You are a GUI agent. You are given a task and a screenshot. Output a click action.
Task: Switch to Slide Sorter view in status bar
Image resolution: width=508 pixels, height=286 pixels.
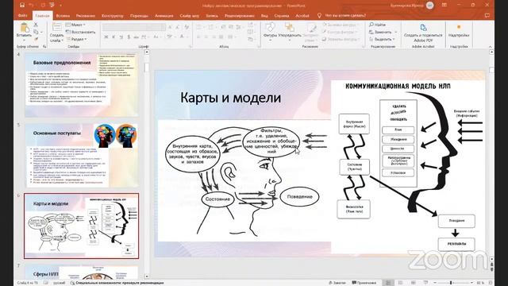pos(400,283)
